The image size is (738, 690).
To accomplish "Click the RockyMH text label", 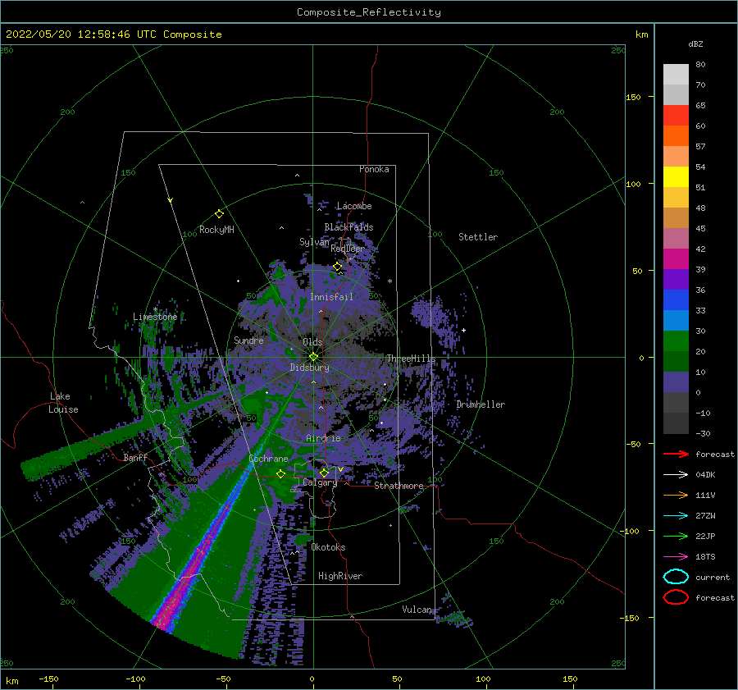I will pyautogui.click(x=216, y=230).
